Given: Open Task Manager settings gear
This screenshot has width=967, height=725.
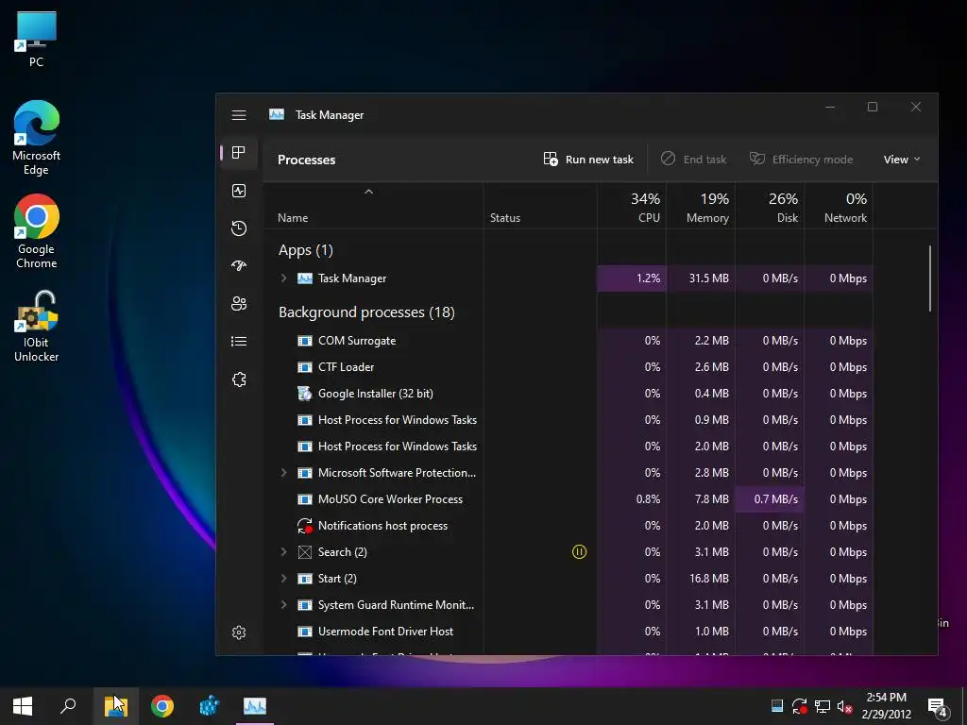Looking at the screenshot, I should click(x=239, y=632).
